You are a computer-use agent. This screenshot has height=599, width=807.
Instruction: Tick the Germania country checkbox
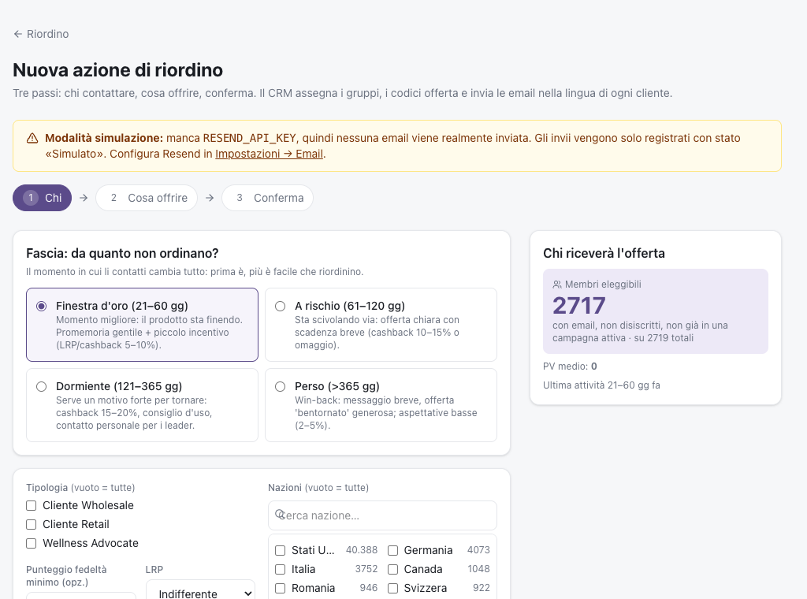tap(392, 551)
